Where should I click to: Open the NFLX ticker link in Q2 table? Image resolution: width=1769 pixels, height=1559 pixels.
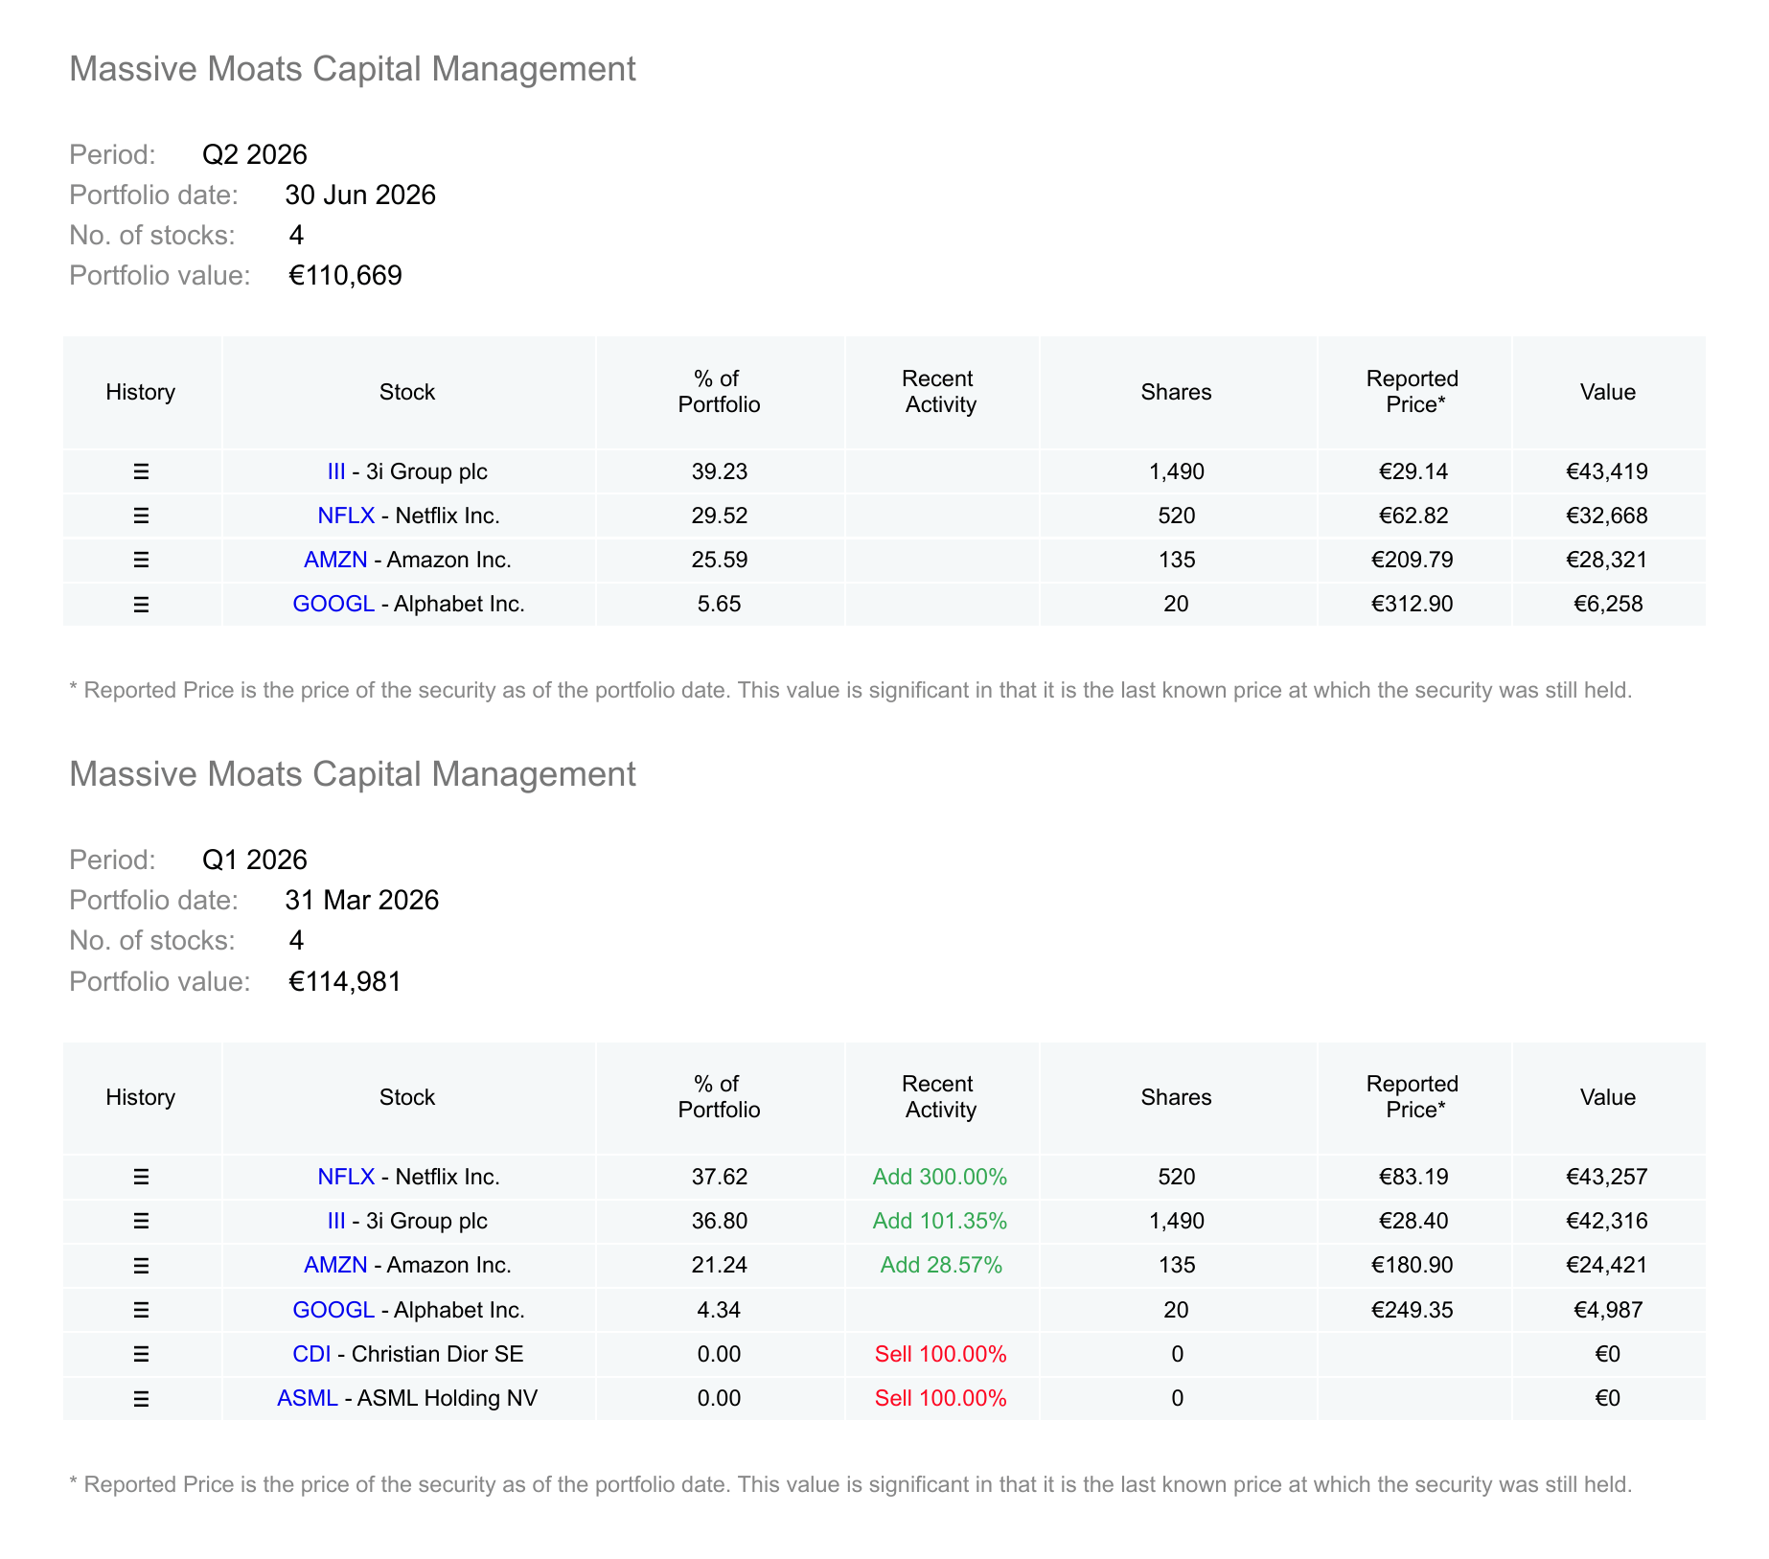[x=346, y=516]
